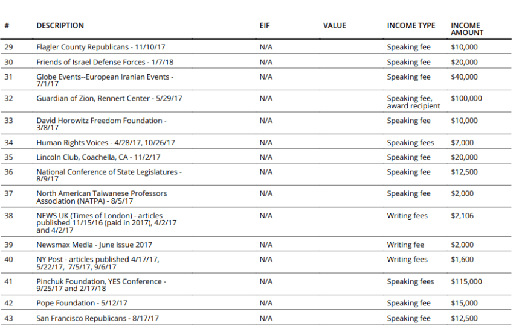The height and width of the screenshot is (329, 519).
Task: Click the INCOME TYPE column header
Action: click(x=411, y=26)
